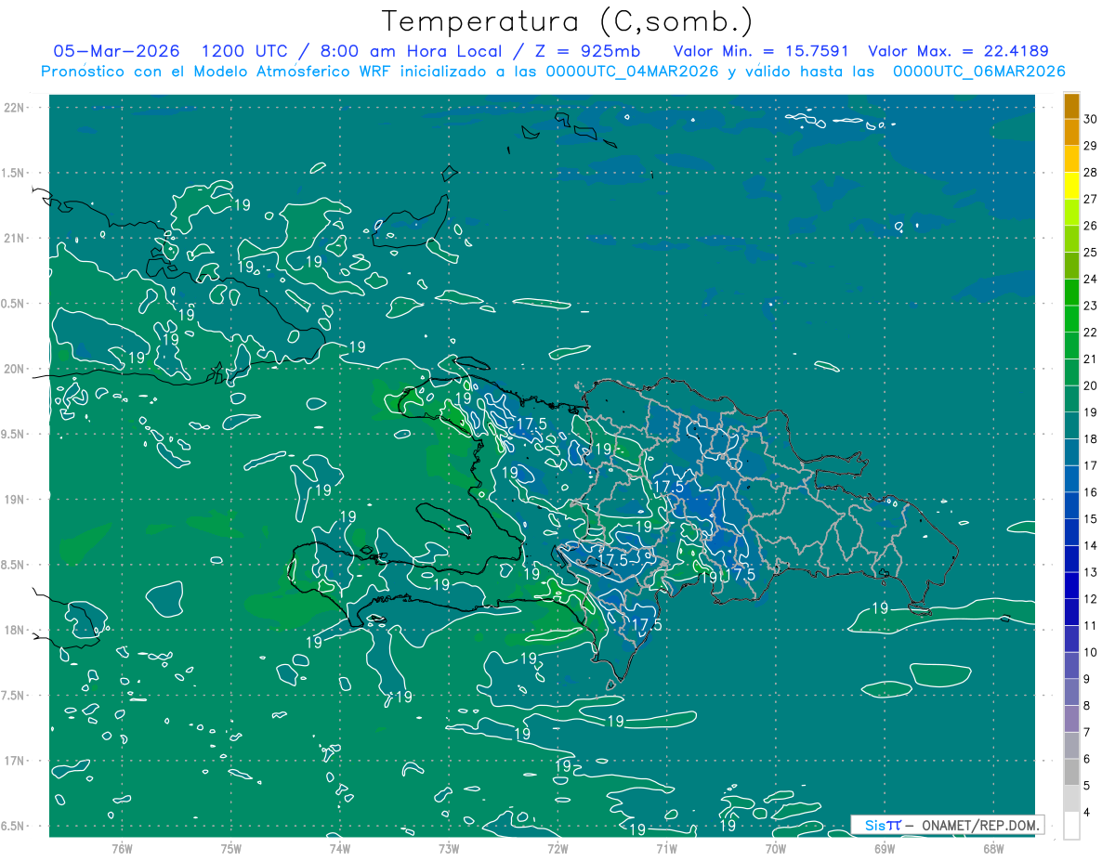Click the '74W' longitude axis label
This screenshot has height=861, width=1115.
click(340, 848)
